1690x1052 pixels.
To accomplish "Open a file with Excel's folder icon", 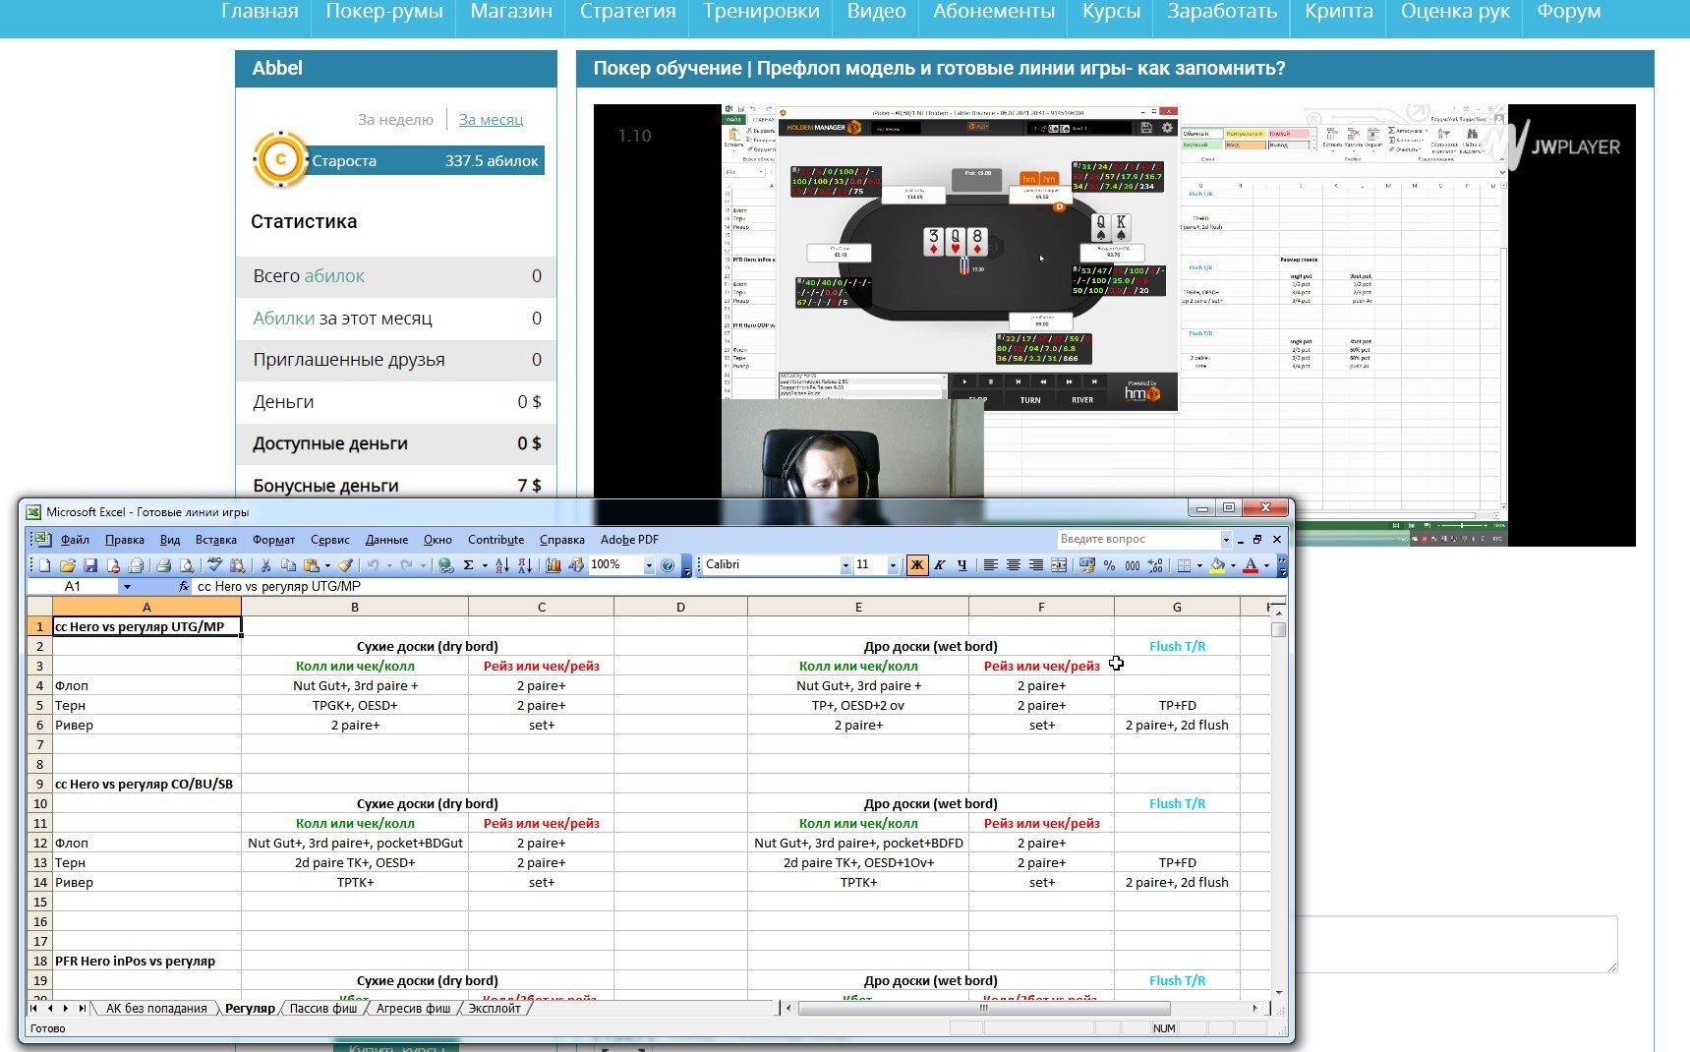I will 68,565.
